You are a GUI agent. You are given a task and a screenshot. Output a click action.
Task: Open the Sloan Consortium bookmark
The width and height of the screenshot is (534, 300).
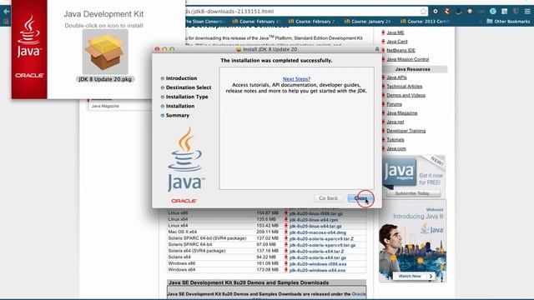(205, 22)
